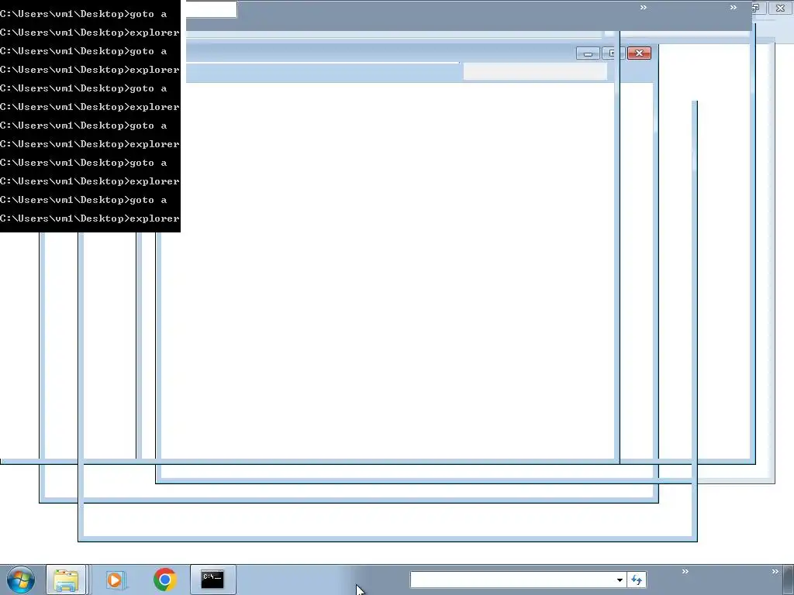Launch Windows Media Player from taskbar
The width and height of the screenshot is (794, 595).
pos(115,580)
